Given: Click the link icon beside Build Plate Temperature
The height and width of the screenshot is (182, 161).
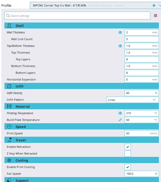Looking at the screenshot, I should [120, 120].
